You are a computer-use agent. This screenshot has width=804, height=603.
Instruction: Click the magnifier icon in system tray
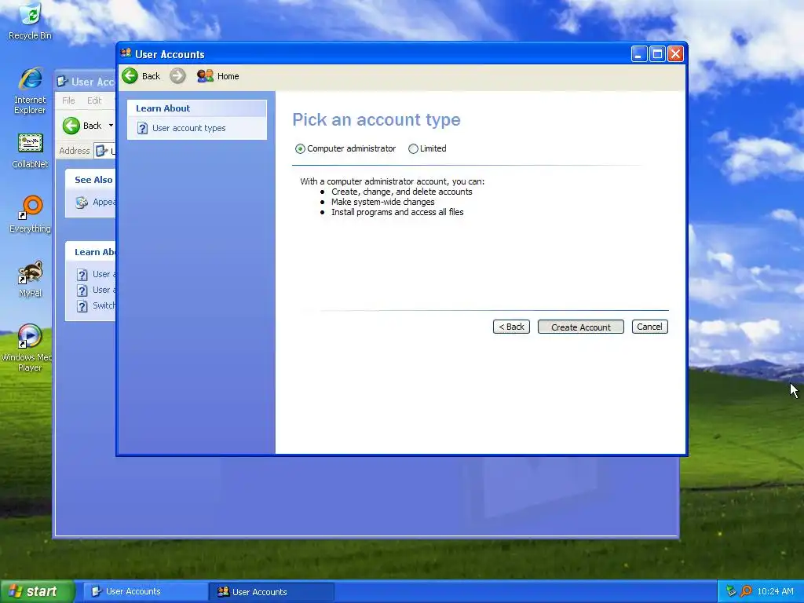[746, 591]
